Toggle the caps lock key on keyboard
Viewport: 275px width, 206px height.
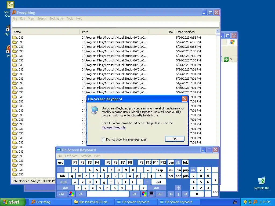(64, 182)
